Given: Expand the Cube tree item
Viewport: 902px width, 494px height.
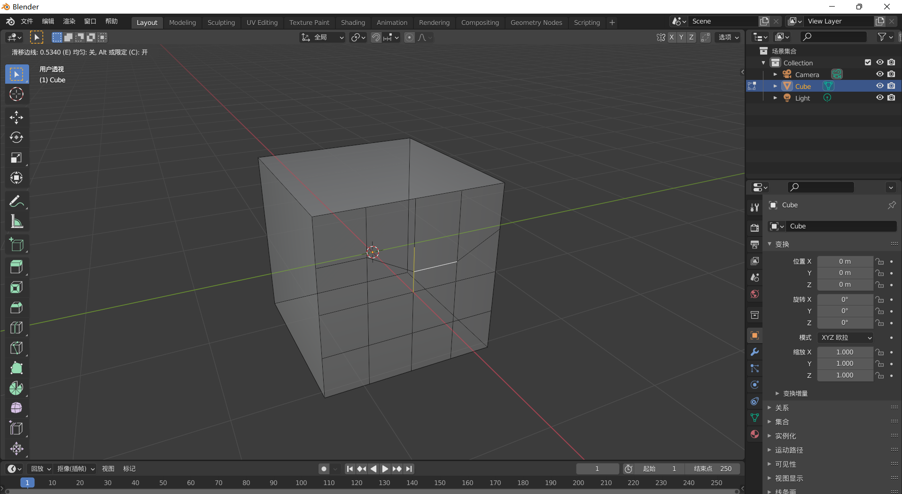Looking at the screenshot, I should [775, 86].
